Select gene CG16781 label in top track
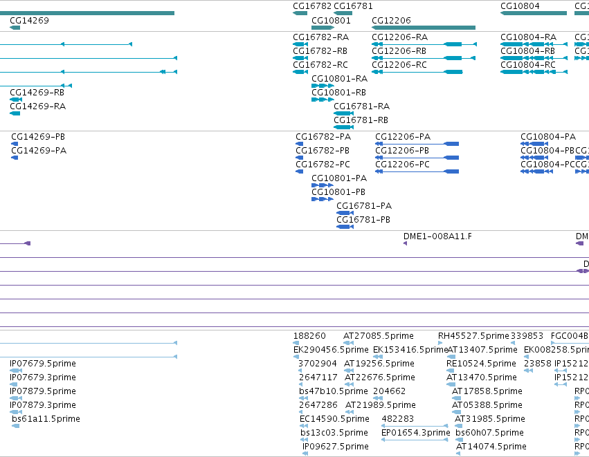The height and width of the screenshot is (457, 589). click(x=353, y=6)
